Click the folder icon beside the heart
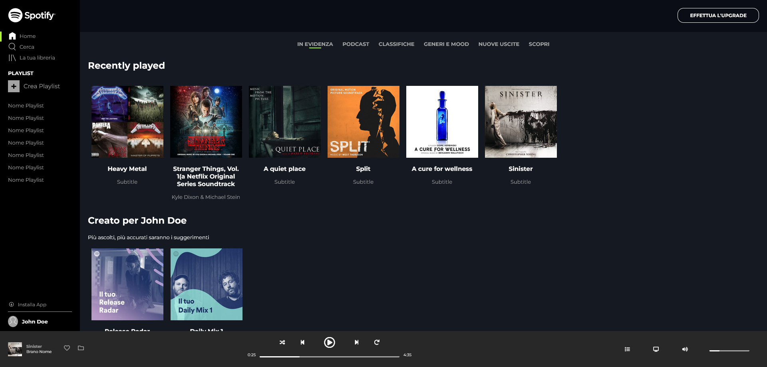Image resolution: width=767 pixels, height=367 pixels. tap(81, 348)
